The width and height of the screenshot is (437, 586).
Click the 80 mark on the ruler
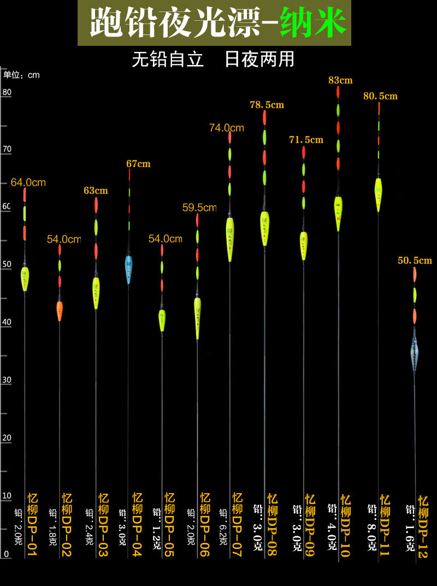[x=7, y=92]
